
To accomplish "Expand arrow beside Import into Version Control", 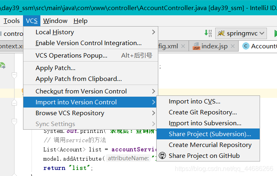I will point(153,102).
